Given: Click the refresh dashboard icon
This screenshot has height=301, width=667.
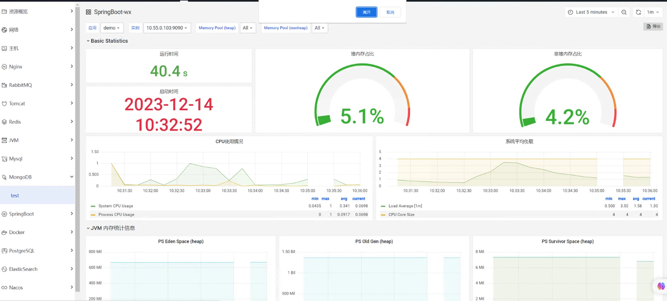Looking at the screenshot, I should (638, 12).
